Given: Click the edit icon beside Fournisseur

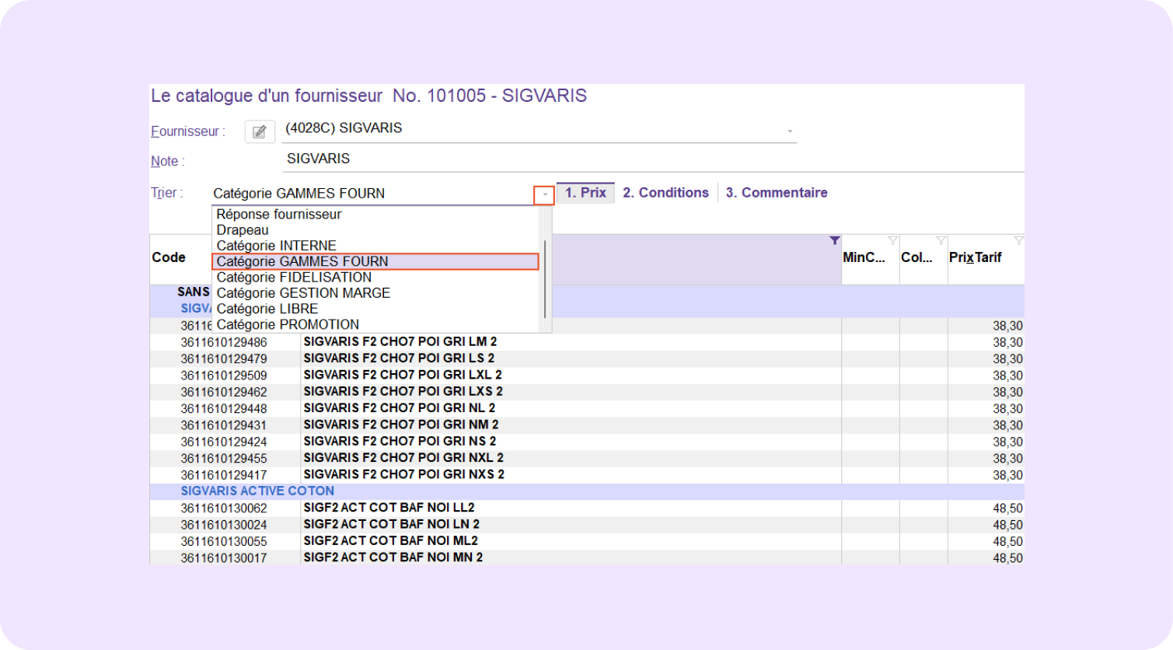Looking at the screenshot, I should pos(260,131).
